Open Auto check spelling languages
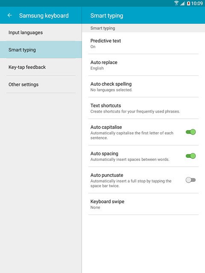 [x=143, y=87]
